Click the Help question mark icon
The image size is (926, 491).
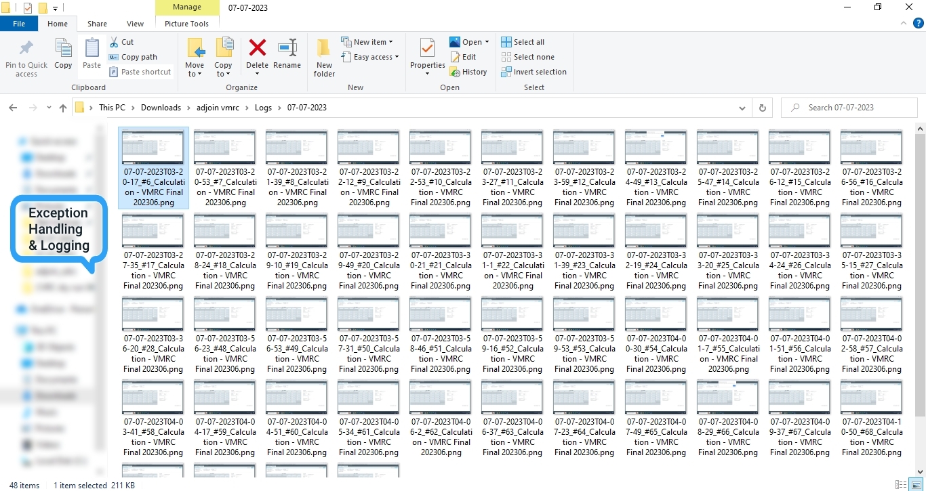(919, 24)
